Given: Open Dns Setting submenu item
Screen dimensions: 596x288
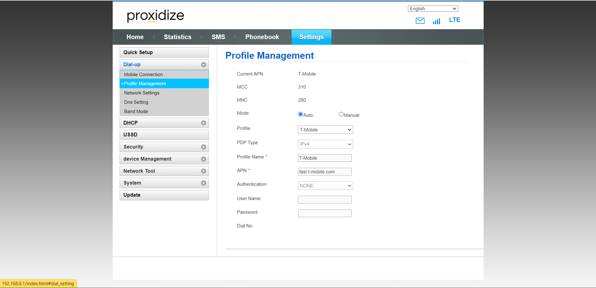Looking at the screenshot, I should coord(164,102).
